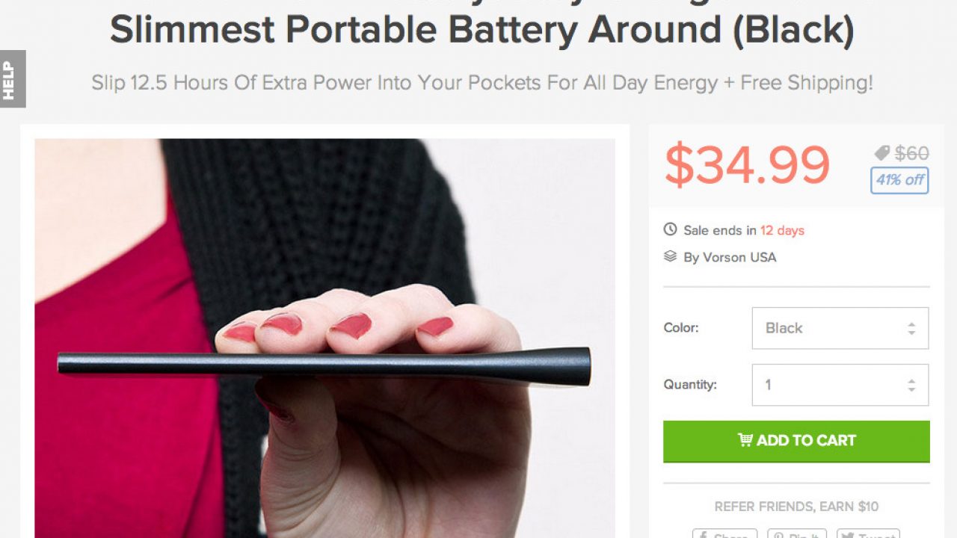Click the clock icon beside Sale ends
This screenshot has width=957, height=538.
(x=670, y=229)
